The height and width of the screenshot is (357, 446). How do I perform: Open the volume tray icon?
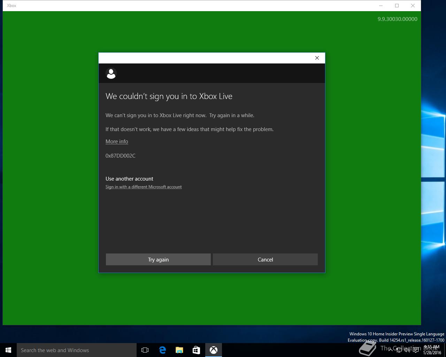[x=407, y=350]
